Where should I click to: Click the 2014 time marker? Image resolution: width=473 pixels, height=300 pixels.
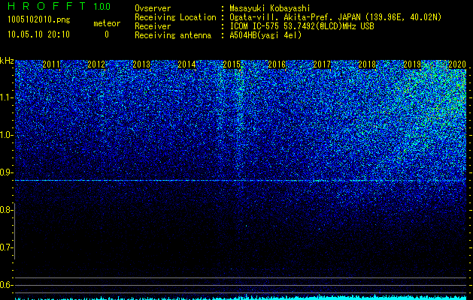(186, 64)
